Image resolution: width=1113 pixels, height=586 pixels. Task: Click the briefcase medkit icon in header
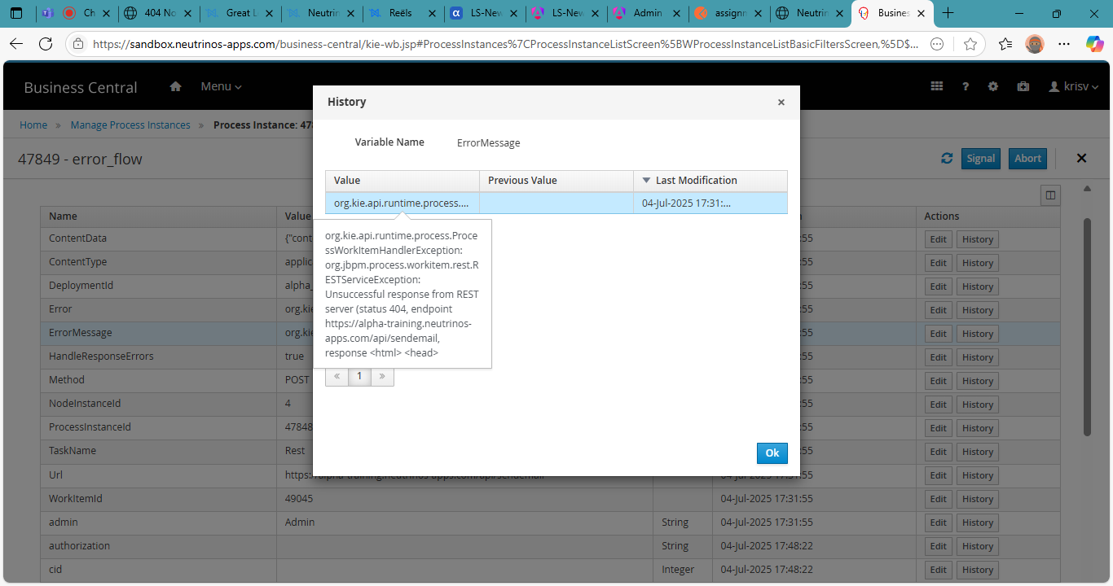pos(1023,87)
